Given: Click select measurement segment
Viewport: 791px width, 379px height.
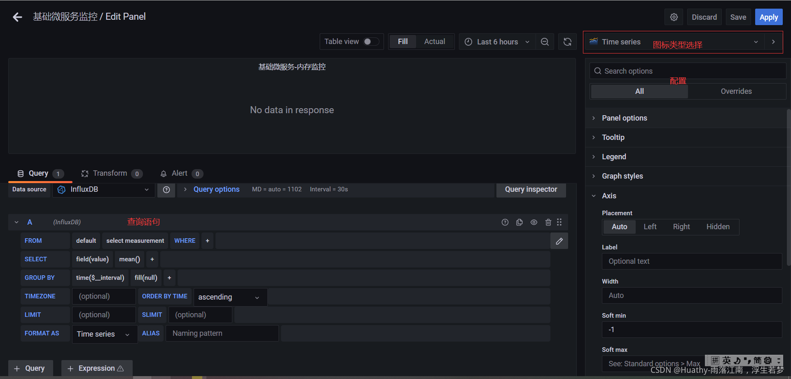Looking at the screenshot, I should click(x=135, y=241).
